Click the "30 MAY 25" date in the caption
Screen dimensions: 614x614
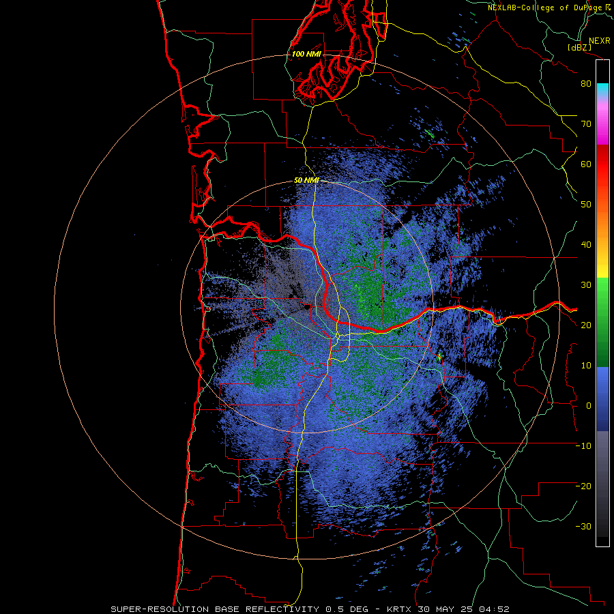tap(445, 609)
